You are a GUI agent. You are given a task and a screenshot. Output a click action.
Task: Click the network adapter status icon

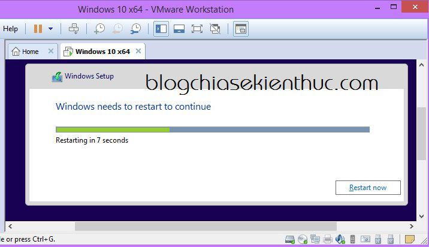click(x=315, y=239)
